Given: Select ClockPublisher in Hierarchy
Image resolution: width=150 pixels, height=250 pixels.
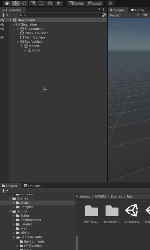Looking at the screenshot, I should pyautogui.click(x=36, y=33).
